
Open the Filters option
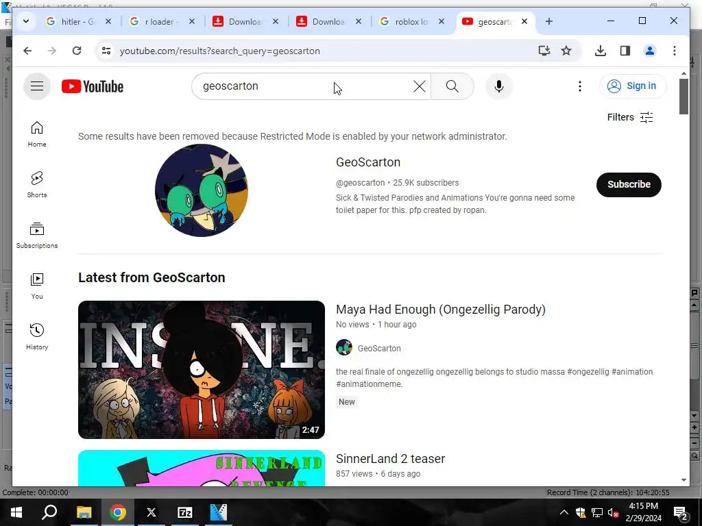coord(630,117)
